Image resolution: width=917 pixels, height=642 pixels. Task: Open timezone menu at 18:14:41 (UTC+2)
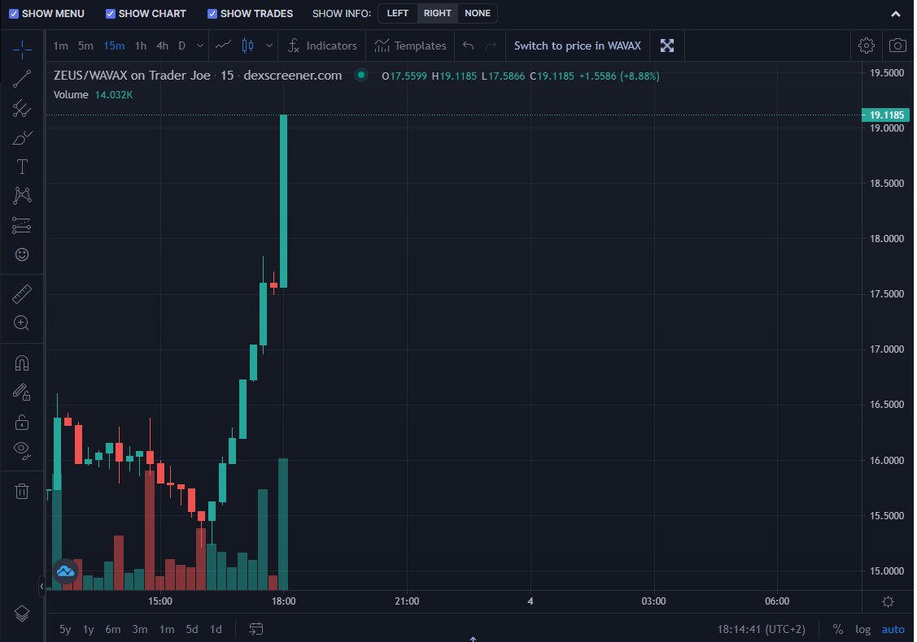tap(761, 629)
